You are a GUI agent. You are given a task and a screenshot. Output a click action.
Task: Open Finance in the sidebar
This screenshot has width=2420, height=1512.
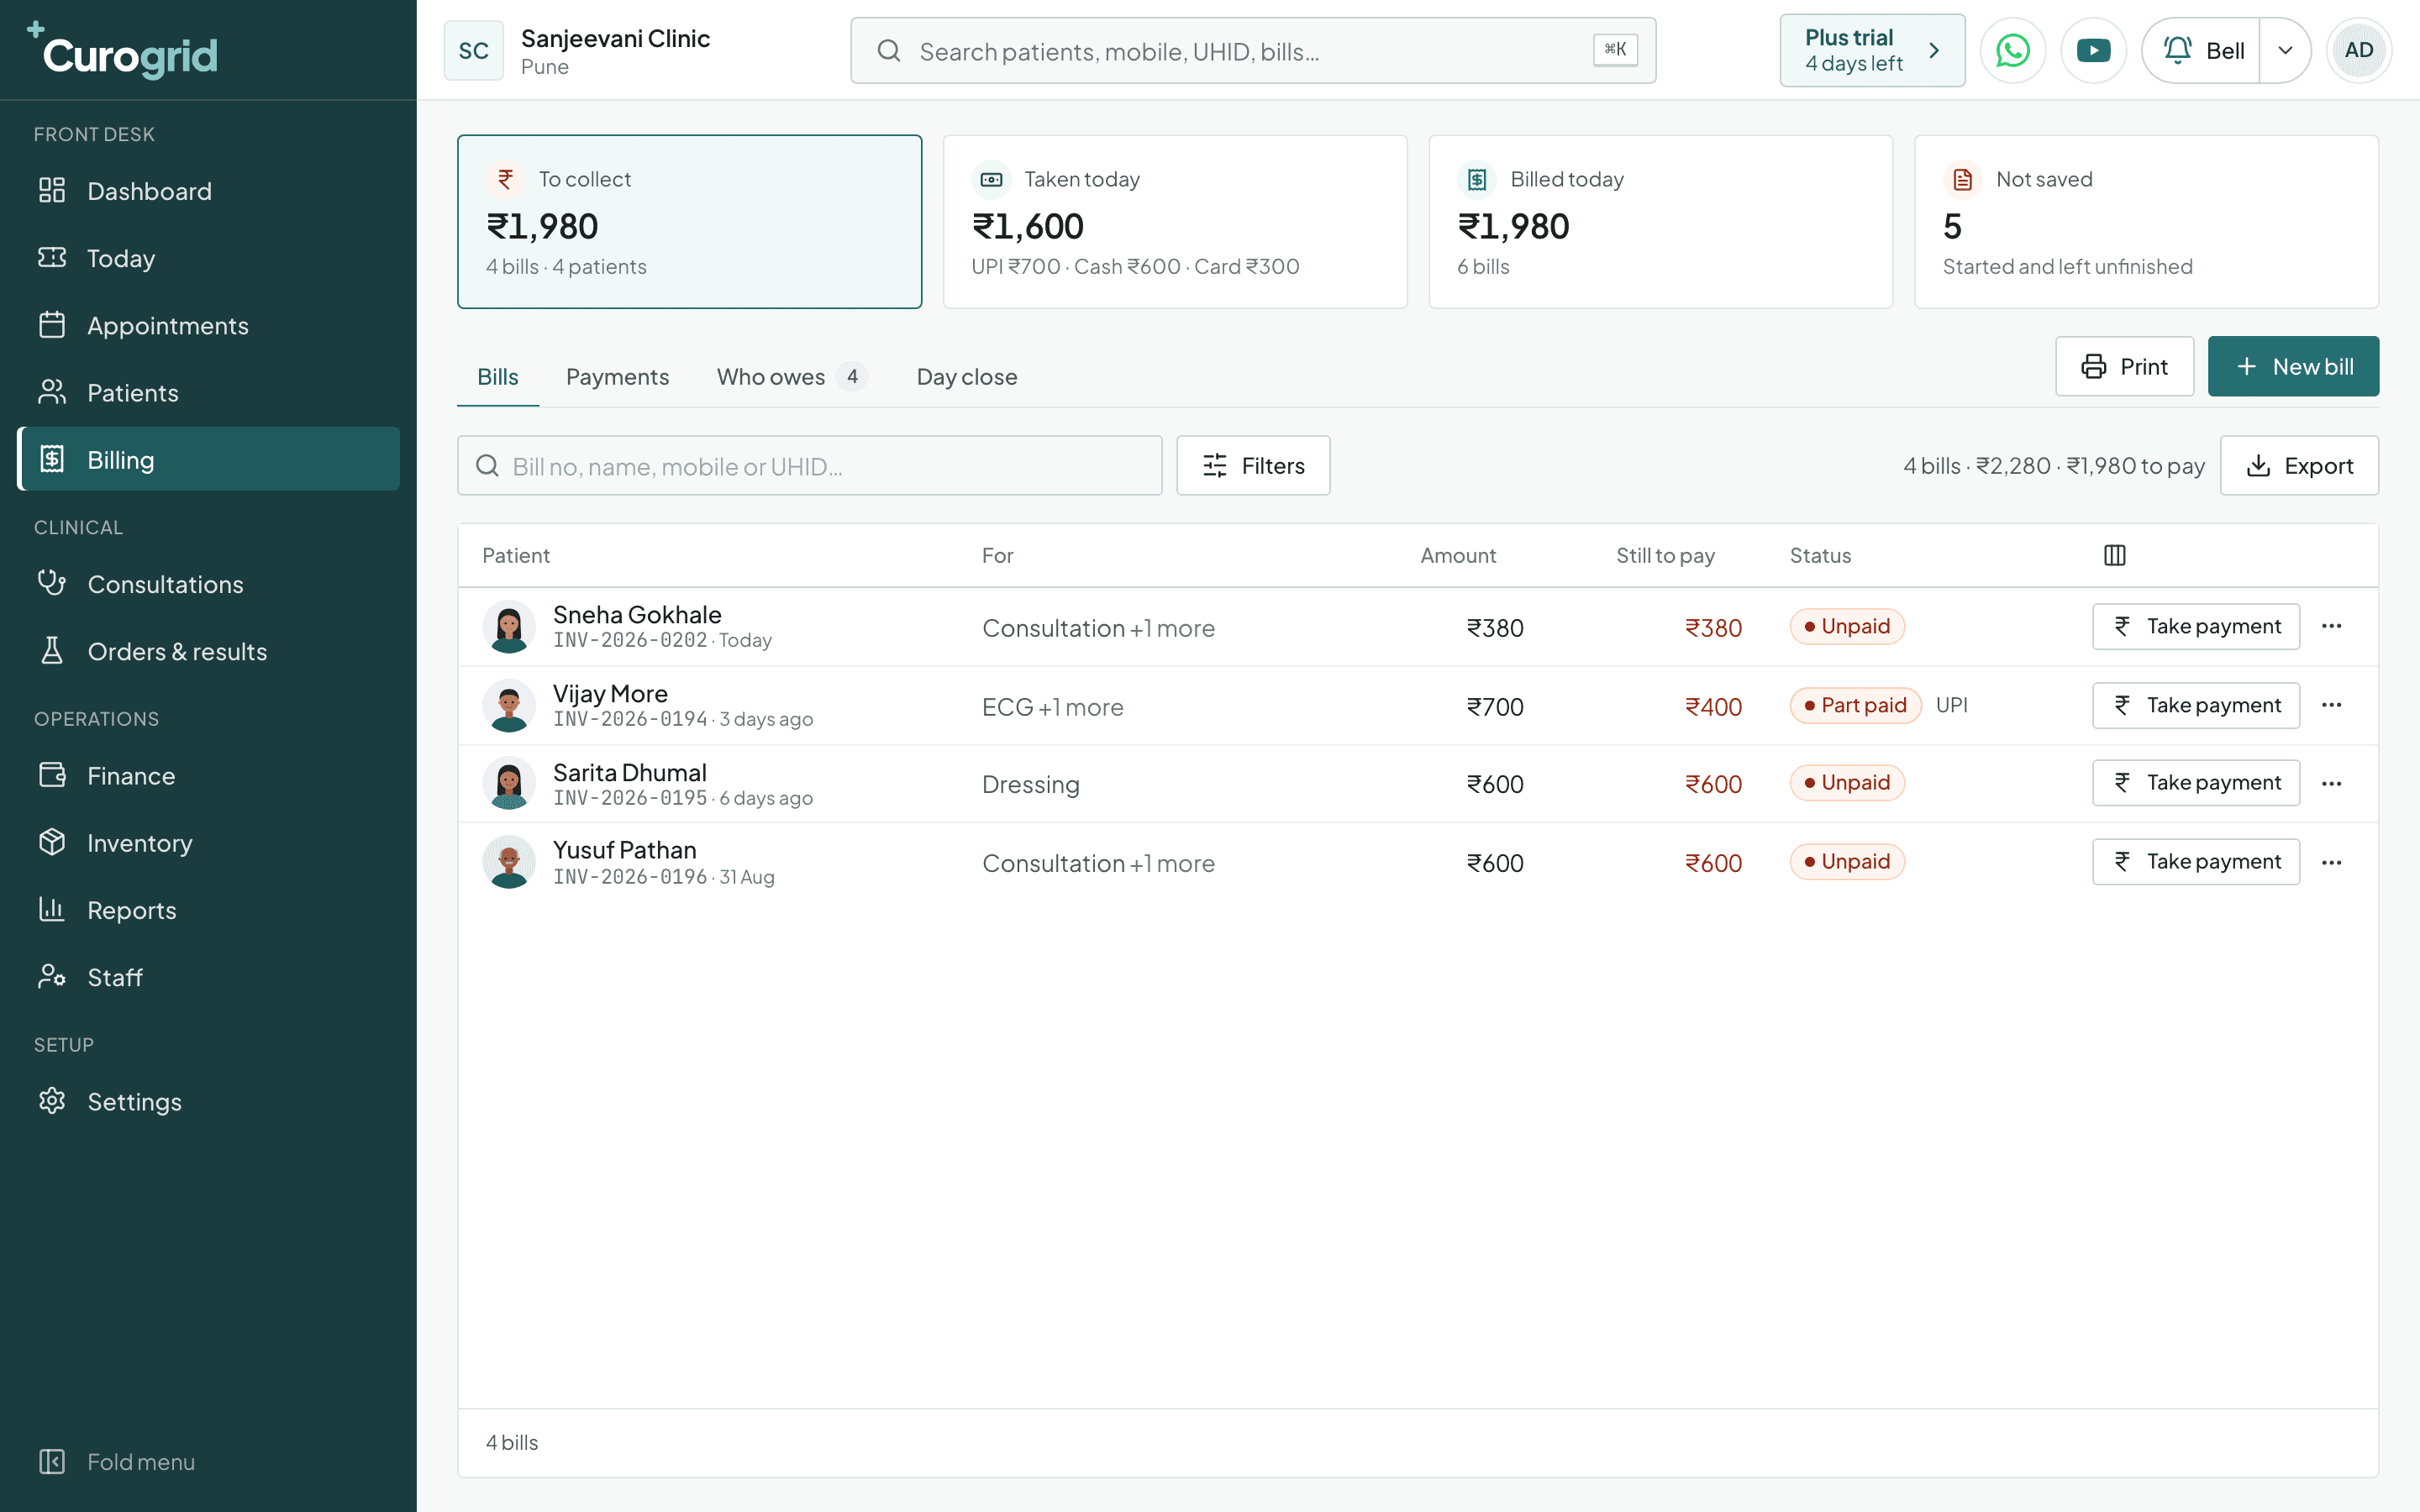208,776
